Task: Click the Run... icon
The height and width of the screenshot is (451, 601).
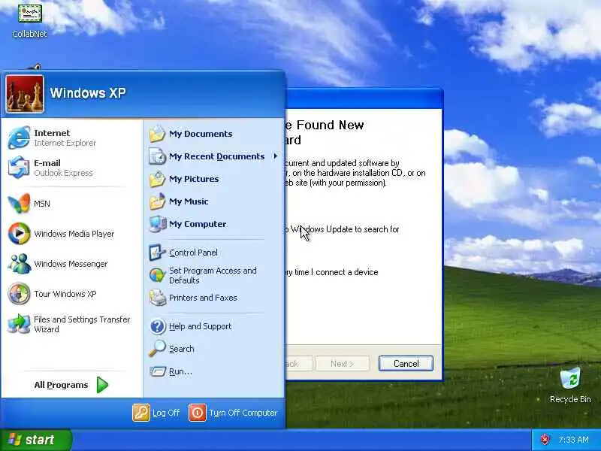Action: point(157,371)
